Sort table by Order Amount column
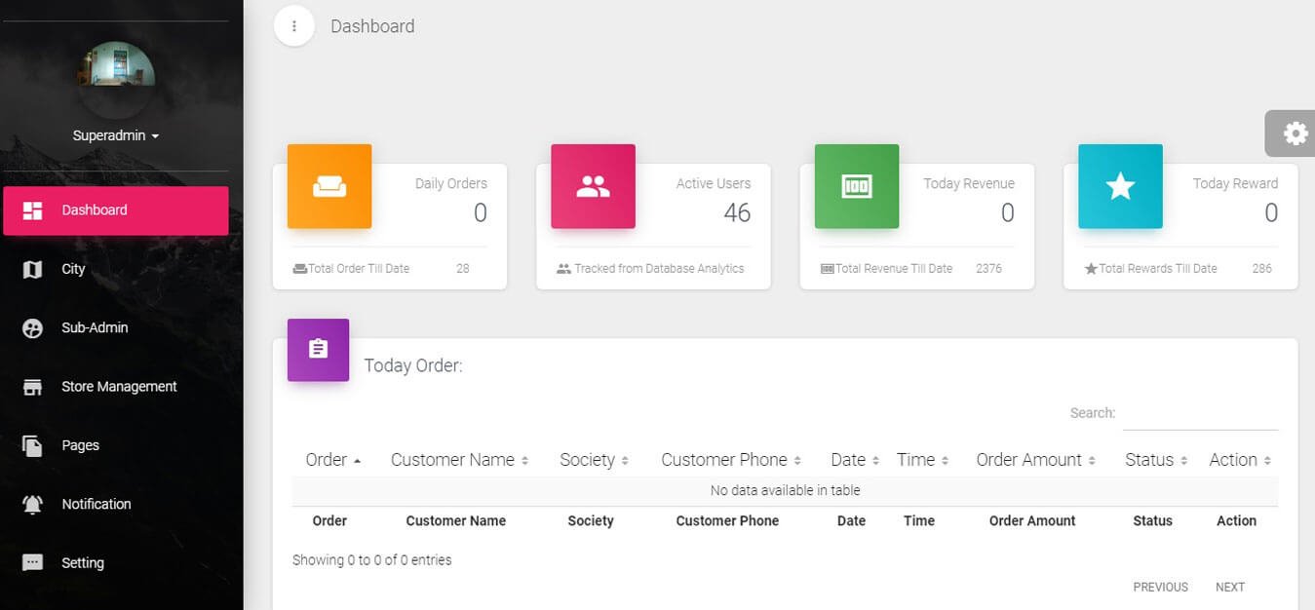Image resolution: width=1315 pixels, height=610 pixels. [1035, 460]
